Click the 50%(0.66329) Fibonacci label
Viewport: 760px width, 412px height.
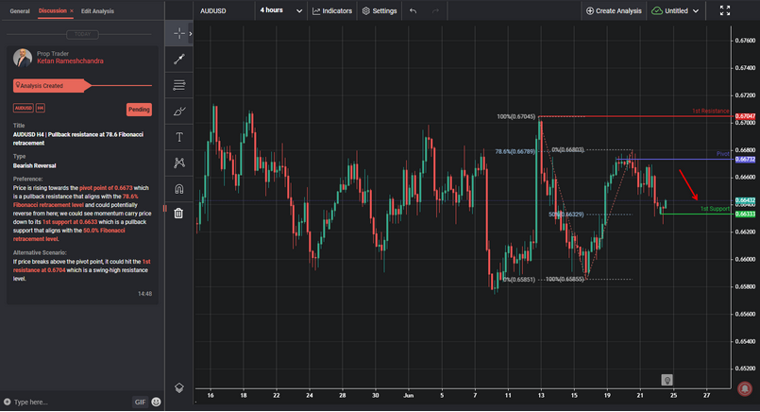click(566, 214)
